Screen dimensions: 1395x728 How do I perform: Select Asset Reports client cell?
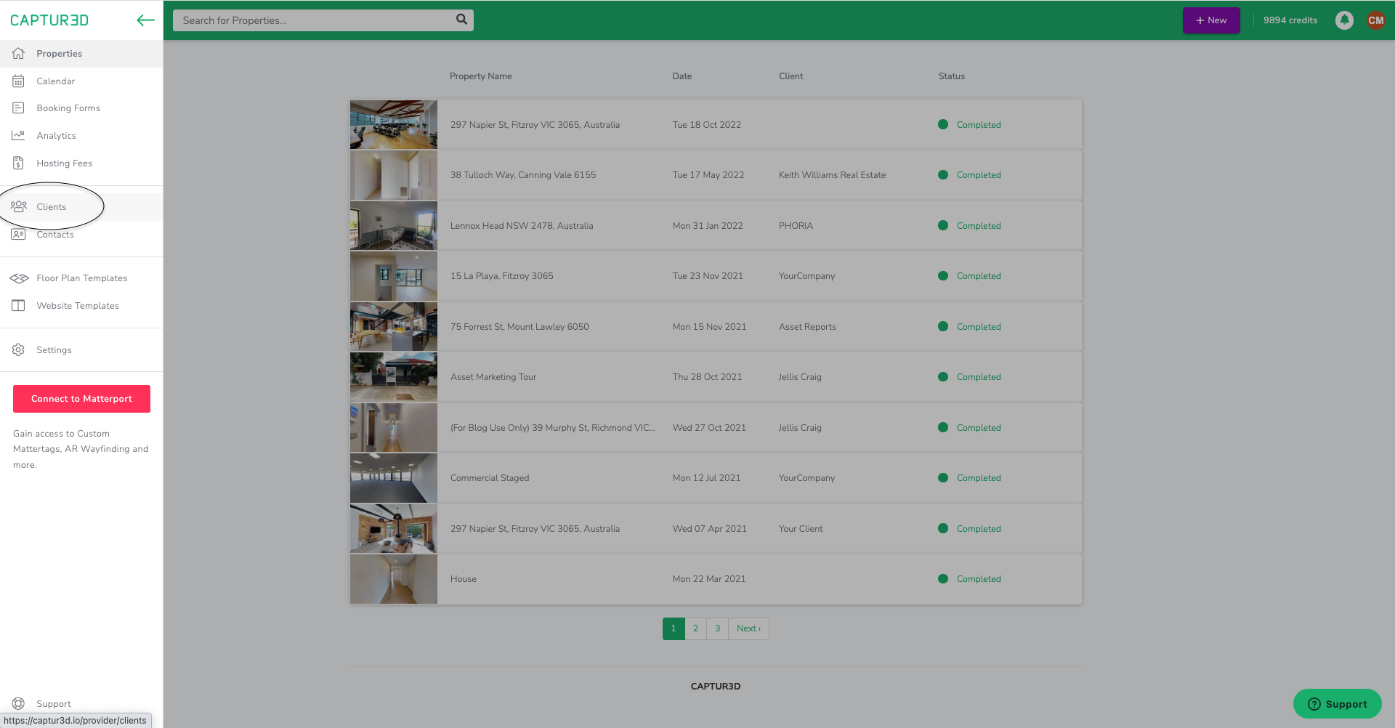point(807,327)
